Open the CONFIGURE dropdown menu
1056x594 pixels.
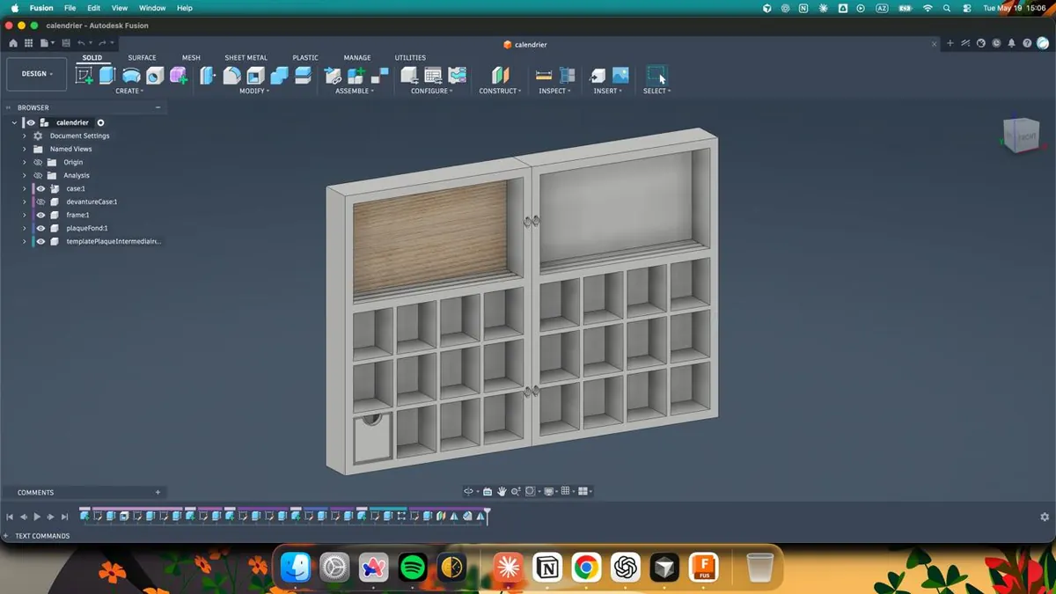coord(432,91)
